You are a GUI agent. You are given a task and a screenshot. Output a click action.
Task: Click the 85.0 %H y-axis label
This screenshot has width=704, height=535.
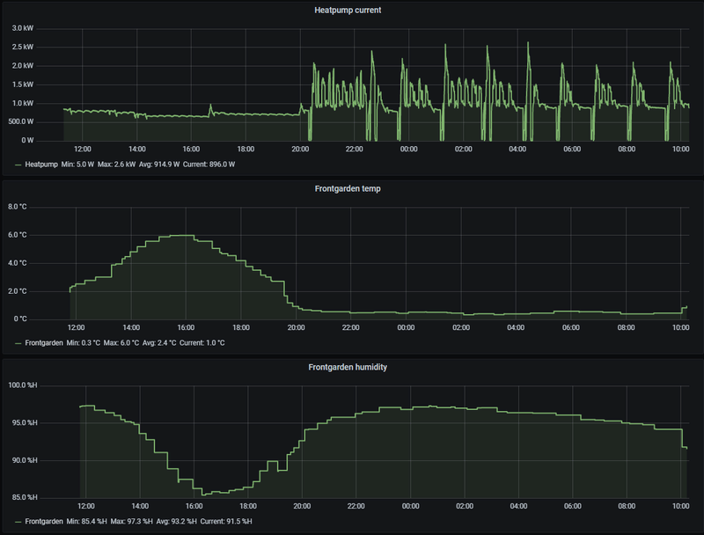[25, 498]
